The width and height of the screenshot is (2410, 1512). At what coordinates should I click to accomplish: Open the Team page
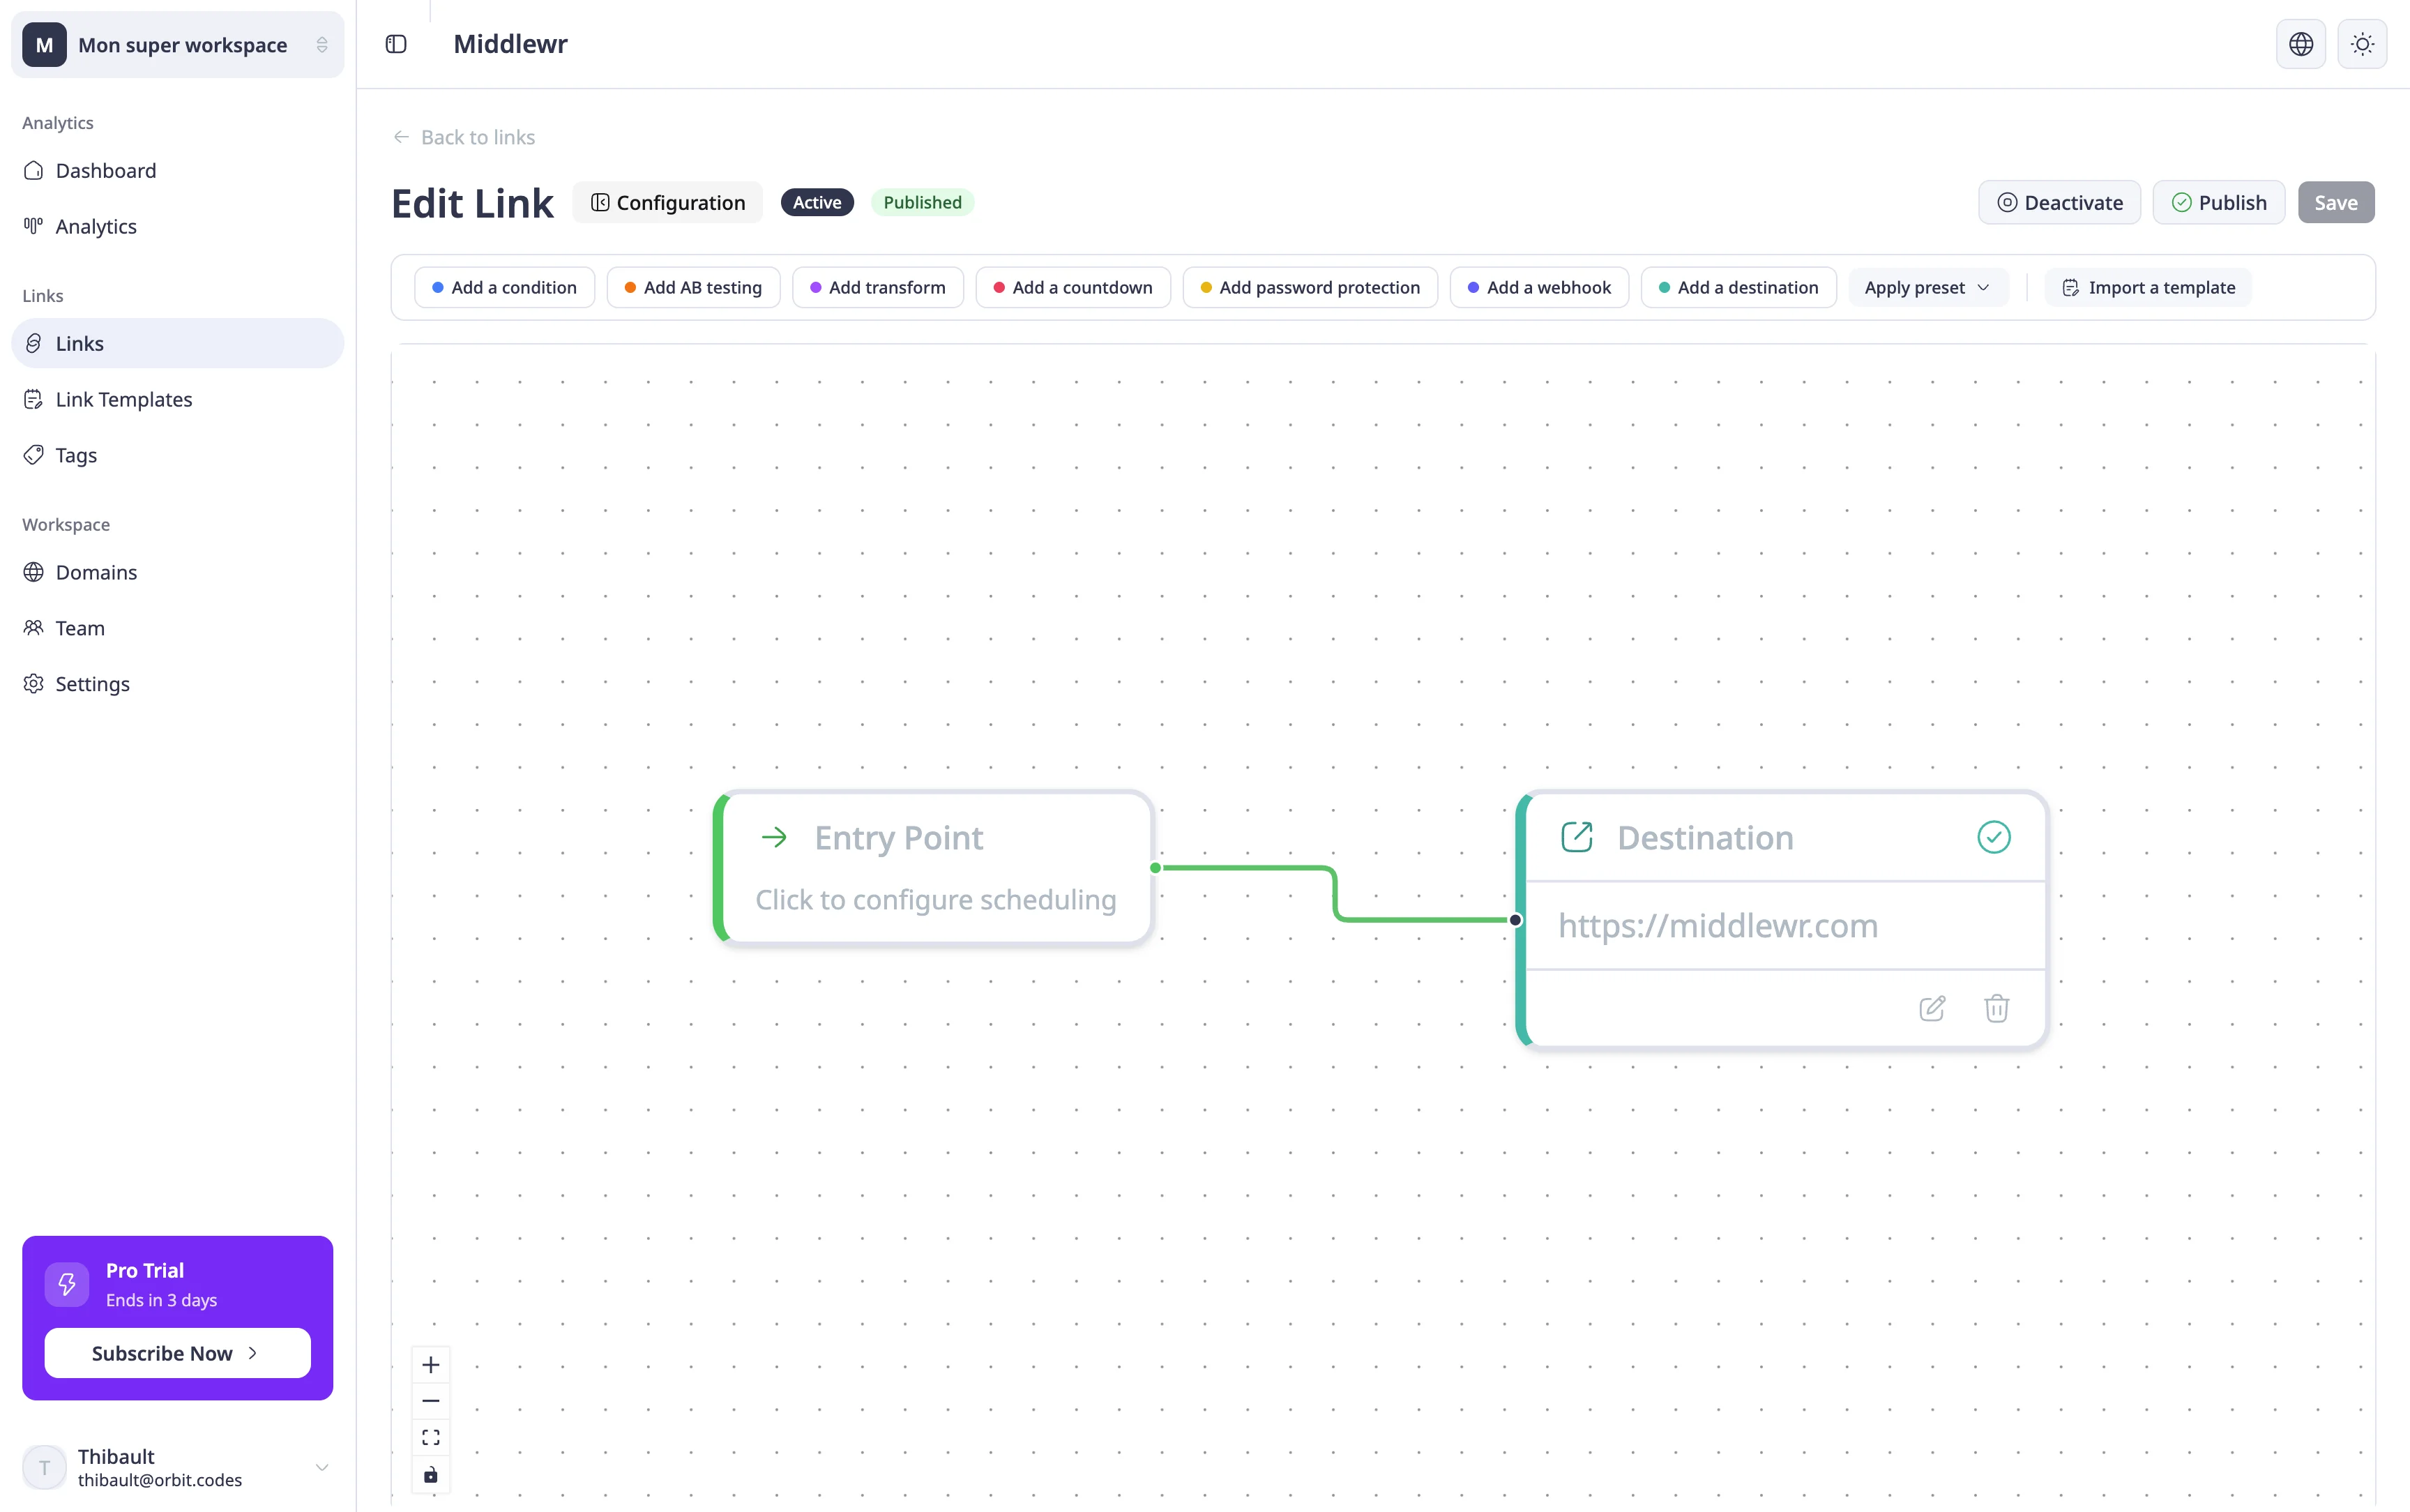178,628
